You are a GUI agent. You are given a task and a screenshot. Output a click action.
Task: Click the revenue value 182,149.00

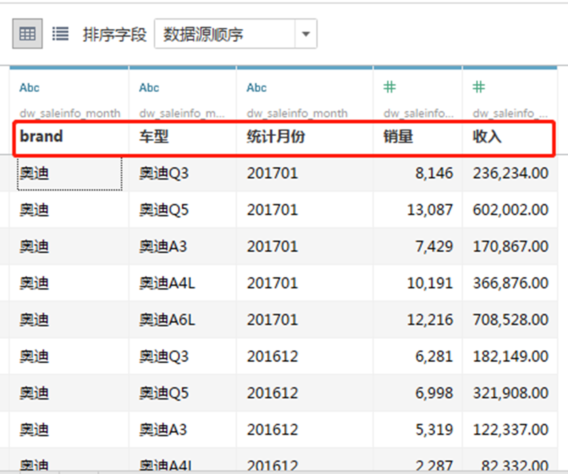[511, 356]
